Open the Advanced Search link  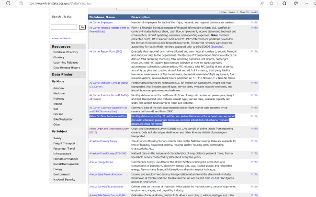[x=61, y=38]
